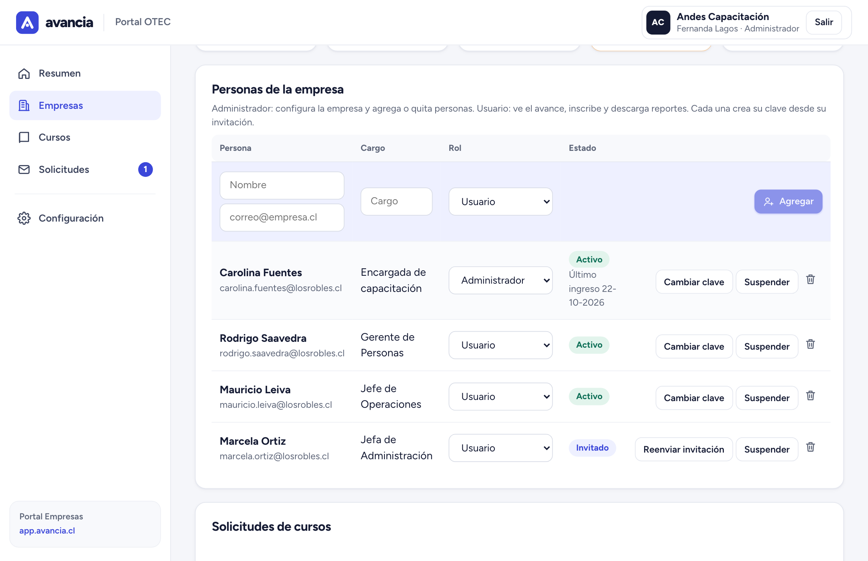Click the name Mauricio Leiva
Screen dimensions: 868x561
click(255, 390)
